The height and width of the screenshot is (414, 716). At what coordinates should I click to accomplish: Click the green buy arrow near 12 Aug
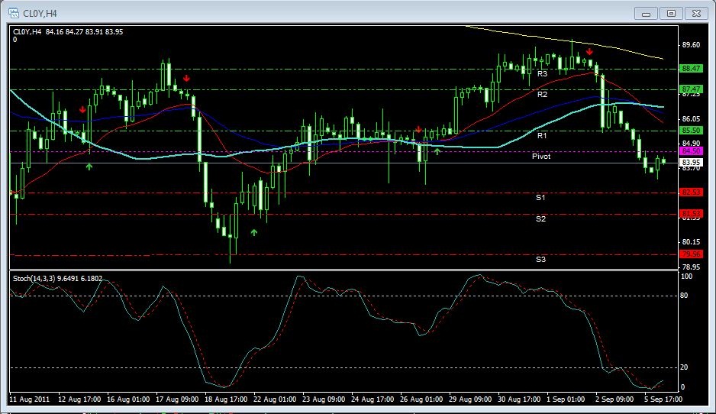click(x=89, y=167)
